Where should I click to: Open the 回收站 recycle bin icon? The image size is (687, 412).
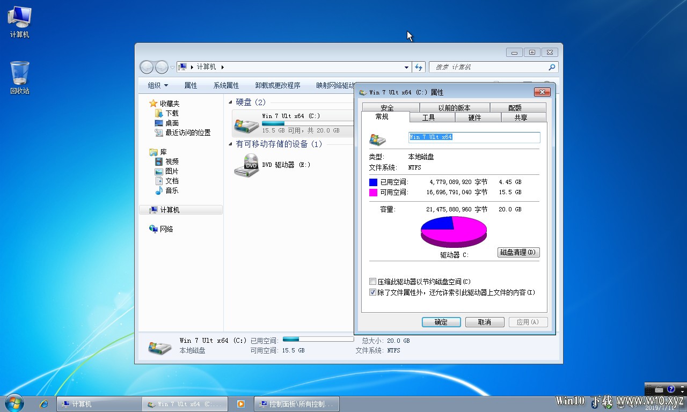click(19, 78)
